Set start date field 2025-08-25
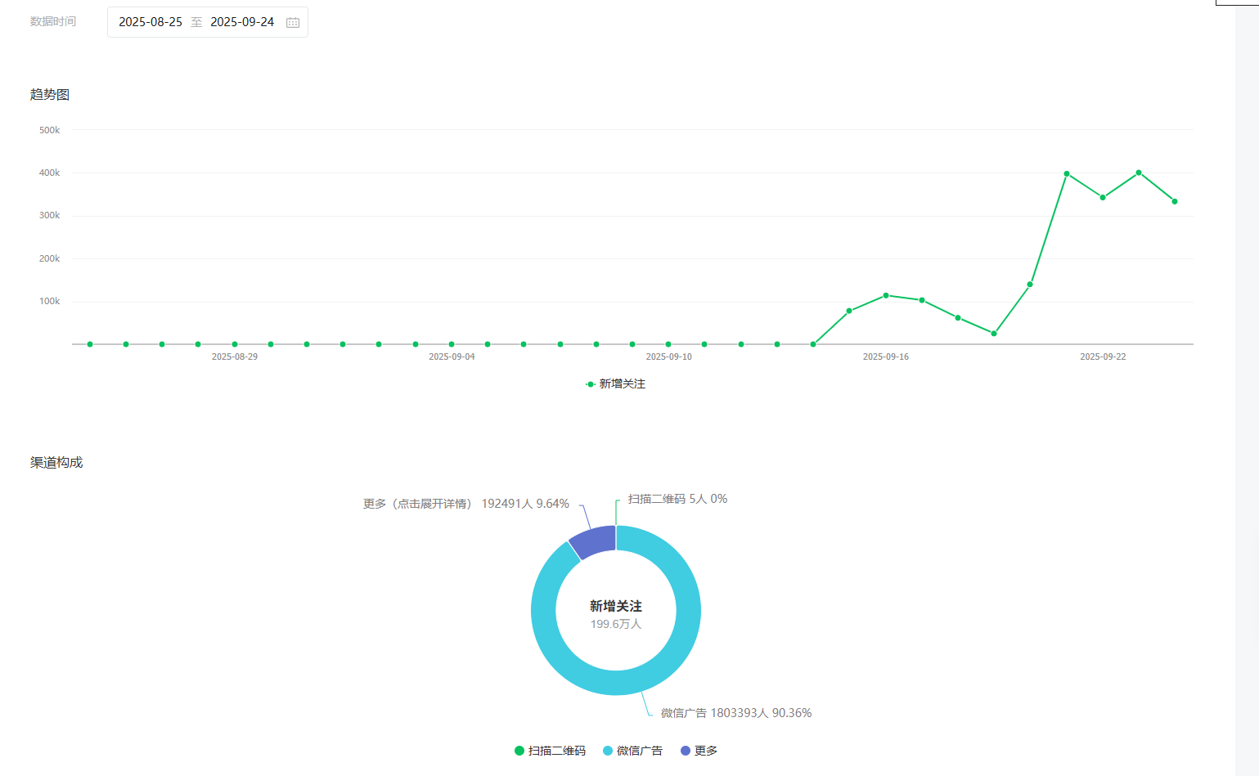1259x776 pixels. pyautogui.click(x=151, y=22)
